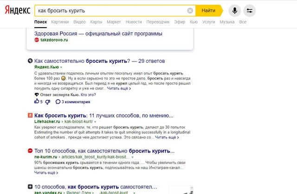Click the ne-kurim.ru red favicon icon
Image resolution: width=297 pixels, height=194 pixels.
(30, 151)
